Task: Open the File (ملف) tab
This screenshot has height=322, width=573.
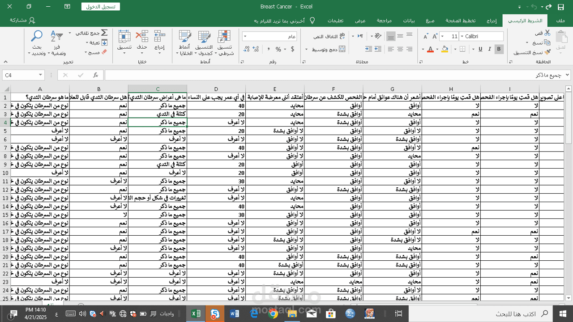Action: pyautogui.click(x=560, y=21)
